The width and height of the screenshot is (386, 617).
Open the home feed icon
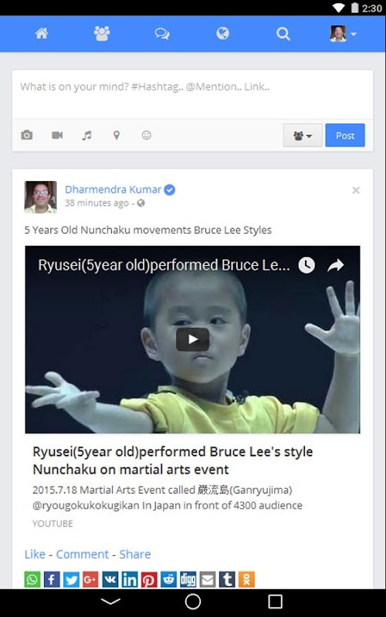click(42, 33)
